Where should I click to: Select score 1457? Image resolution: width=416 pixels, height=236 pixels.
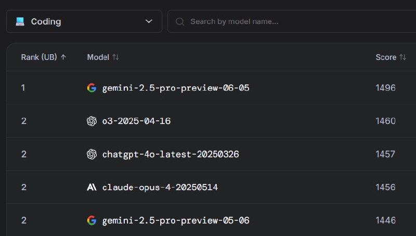click(x=385, y=154)
